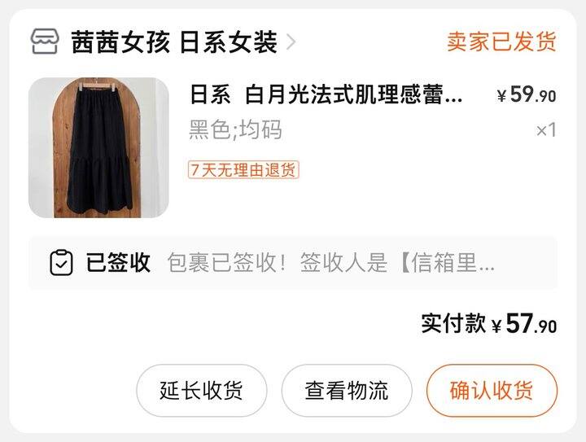Viewport: 586px width, 442px height.
Task: Tap the ¥57.90 paid amount
Action: click(x=524, y=323)
